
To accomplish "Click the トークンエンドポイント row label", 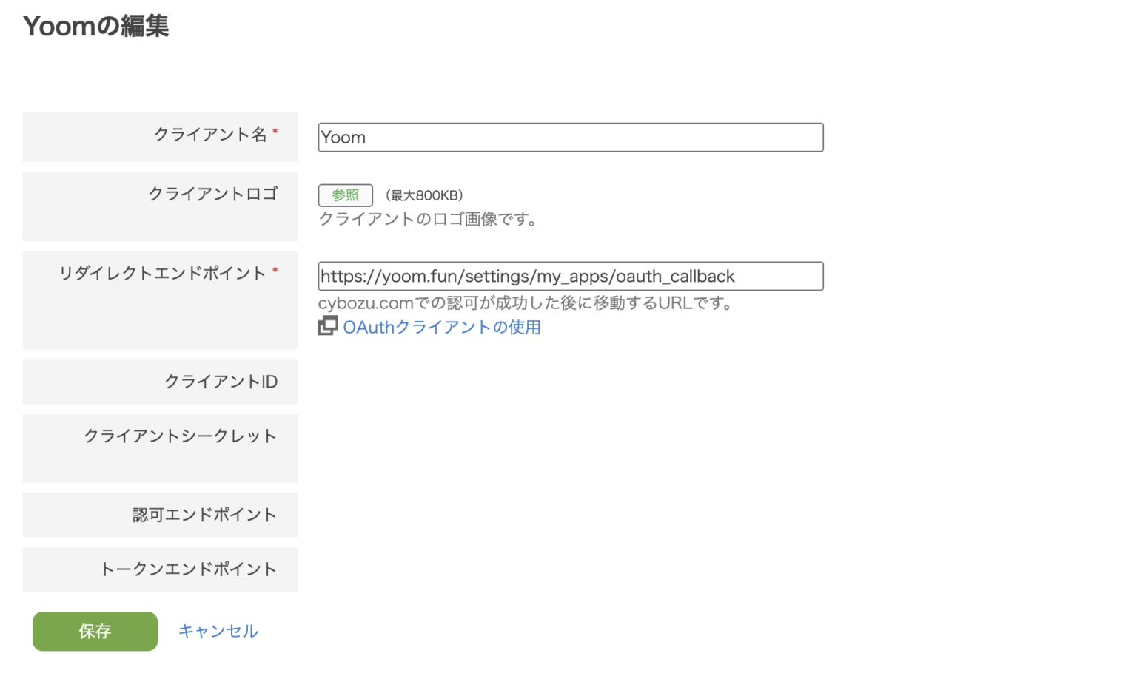I will [x=189, y=569].
